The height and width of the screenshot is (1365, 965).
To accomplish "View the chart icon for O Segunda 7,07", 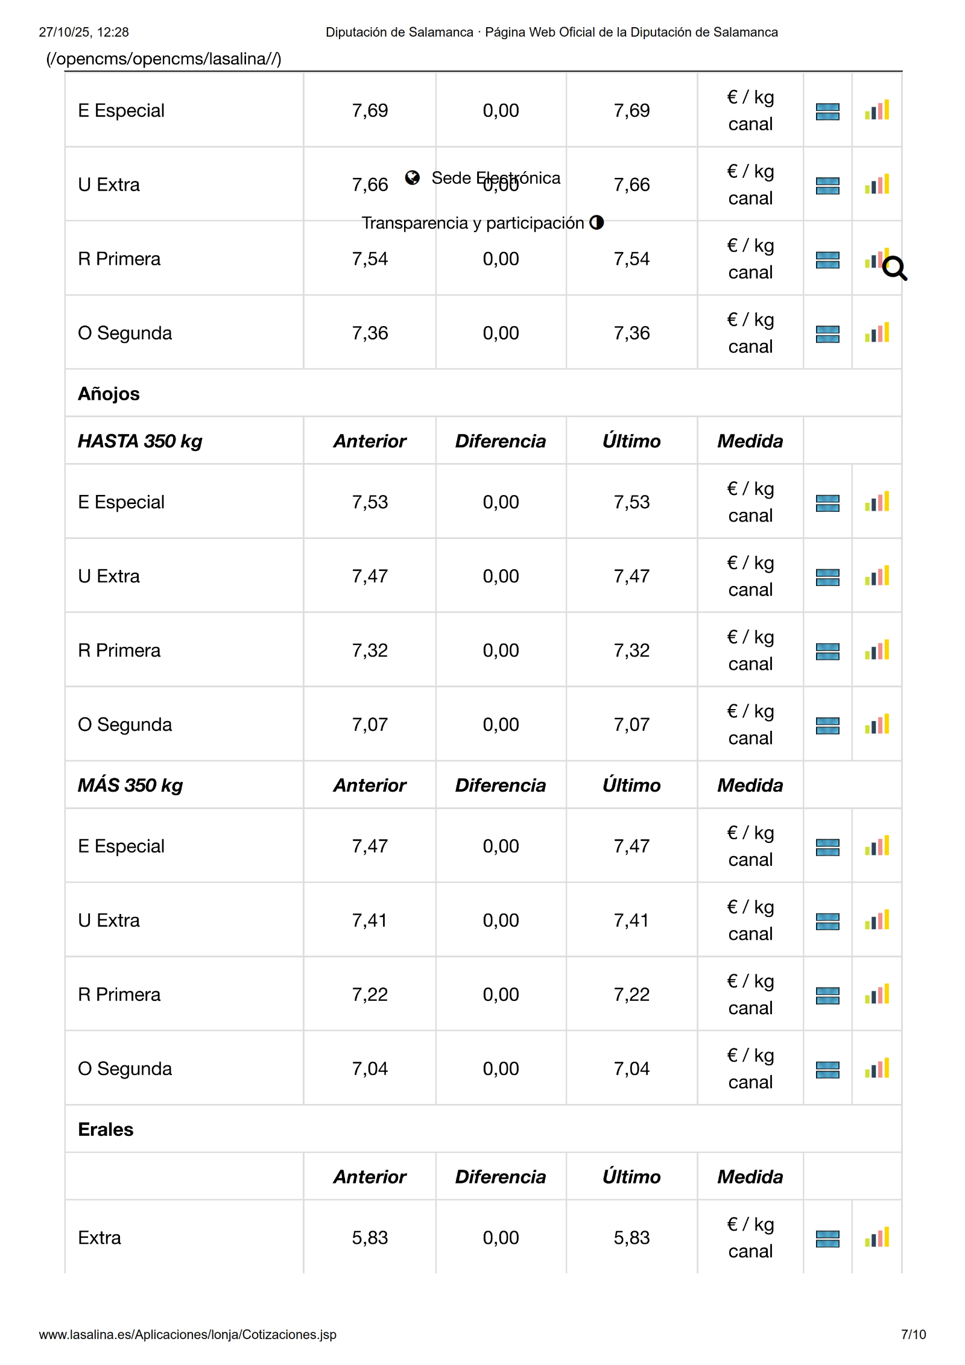I will (876, 725).
